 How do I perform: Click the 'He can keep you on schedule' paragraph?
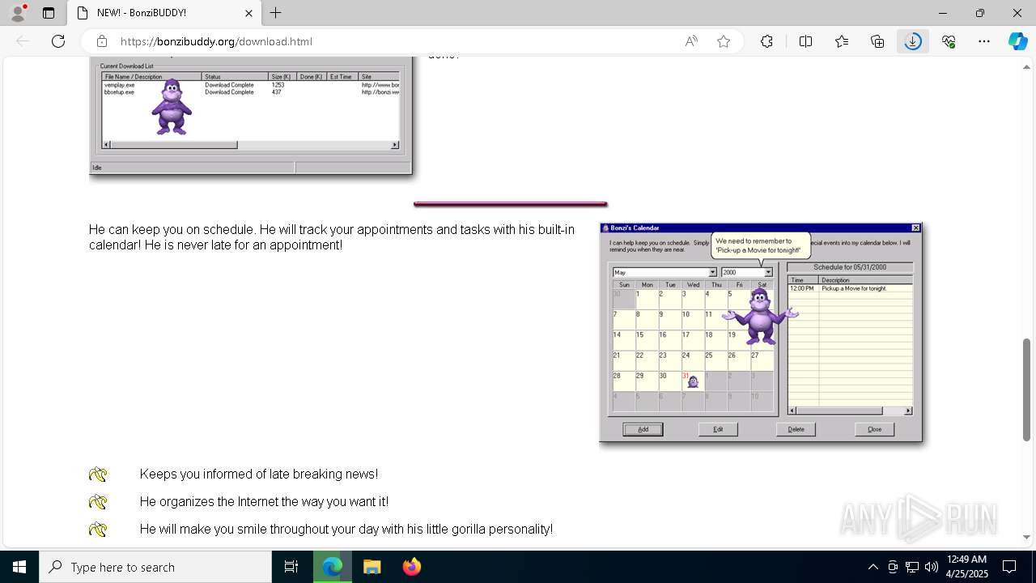[x=332, y=237]
